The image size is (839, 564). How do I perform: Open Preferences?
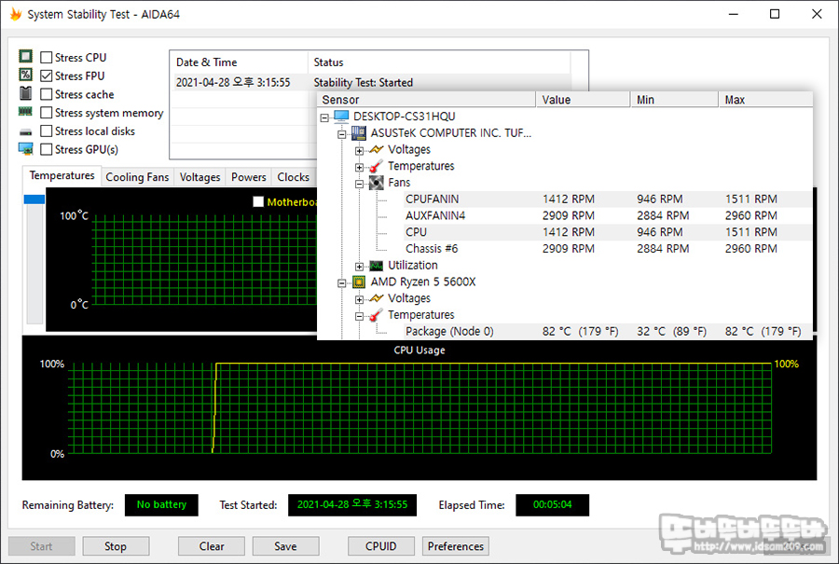(x=455, y=545)
